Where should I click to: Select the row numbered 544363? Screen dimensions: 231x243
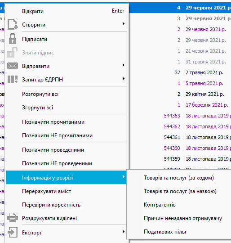(x=180, y=116)
